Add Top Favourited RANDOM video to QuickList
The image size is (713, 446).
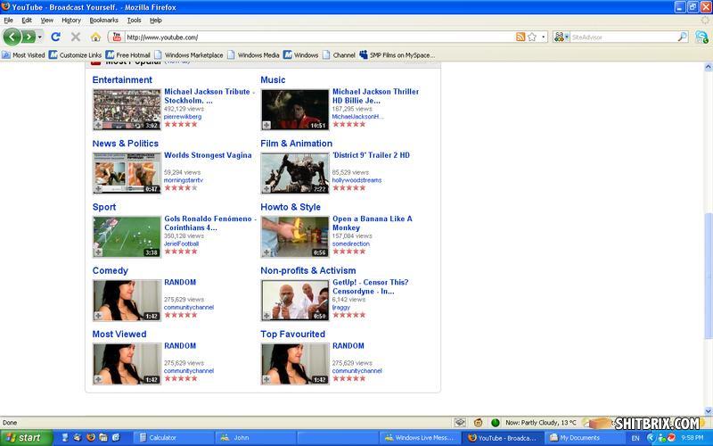266,379
